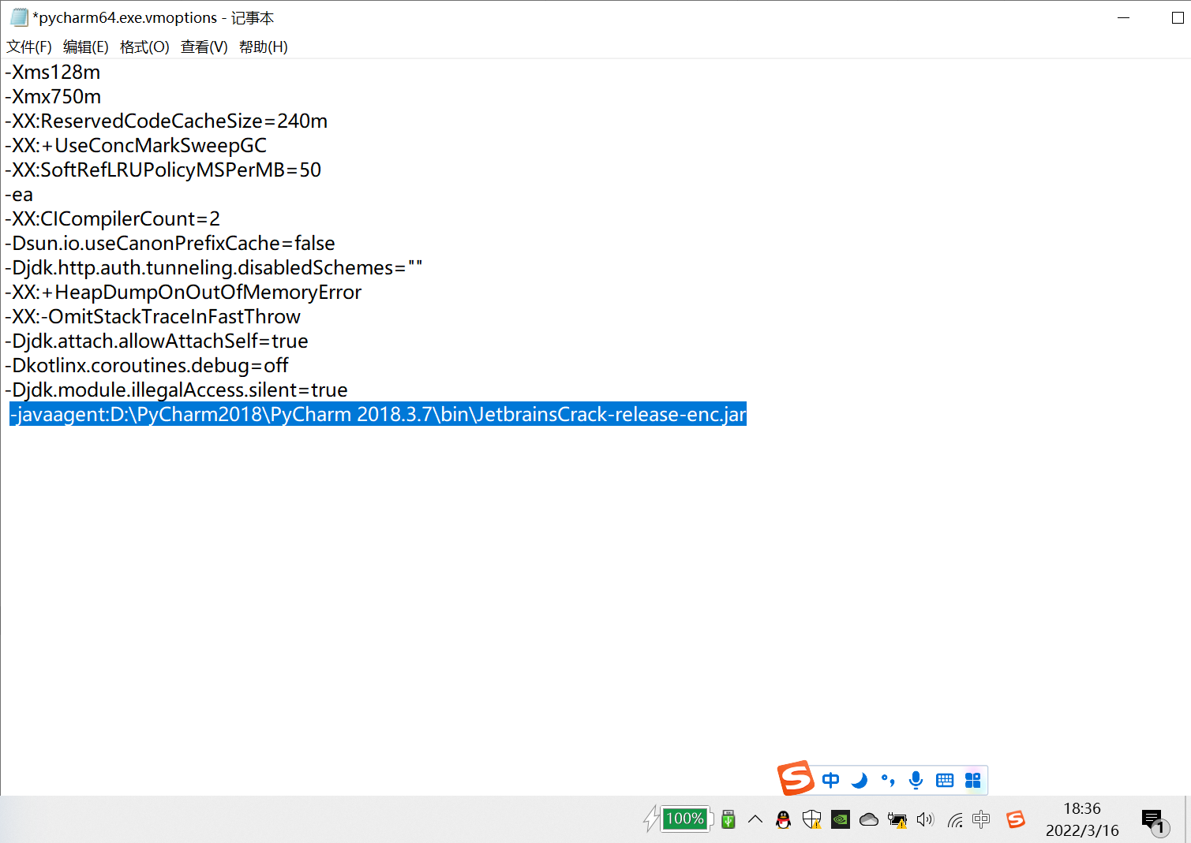Click the -XX:+UseConcMarkSweepGC line
This screenshot has height=843, width=1191.
136,145
